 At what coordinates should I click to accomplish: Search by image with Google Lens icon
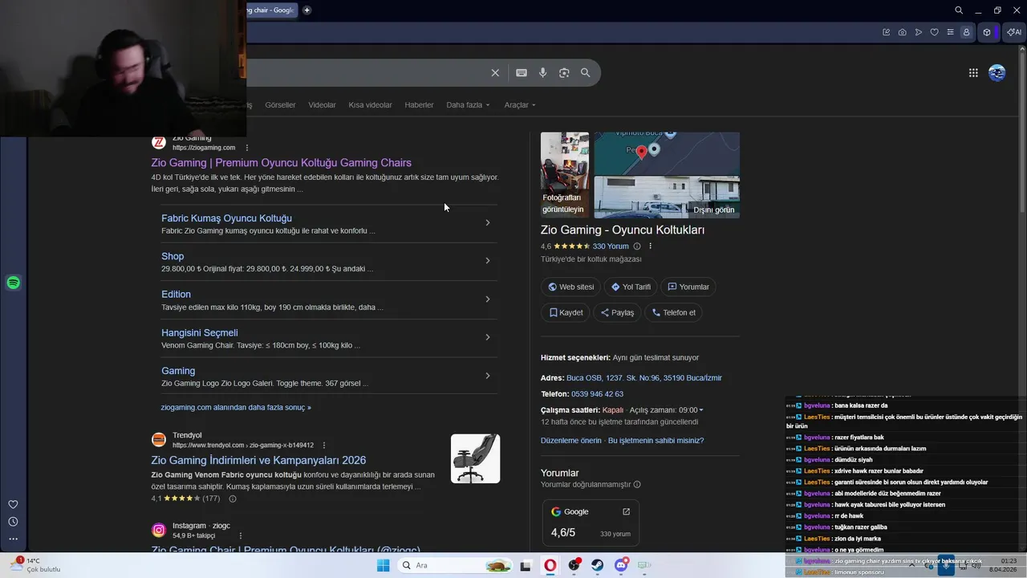point(564,73)
